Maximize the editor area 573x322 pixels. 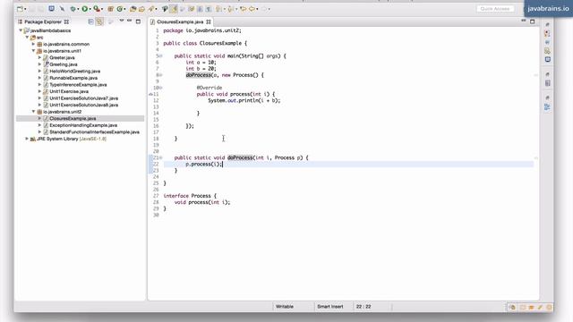(x=532, y=21)
